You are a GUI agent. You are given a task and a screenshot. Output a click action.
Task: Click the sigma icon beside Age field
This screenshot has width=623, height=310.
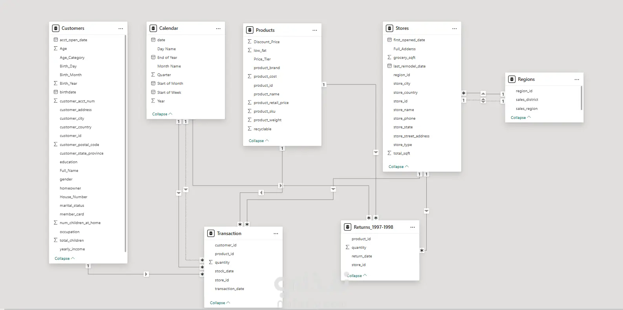pos(55,49)
